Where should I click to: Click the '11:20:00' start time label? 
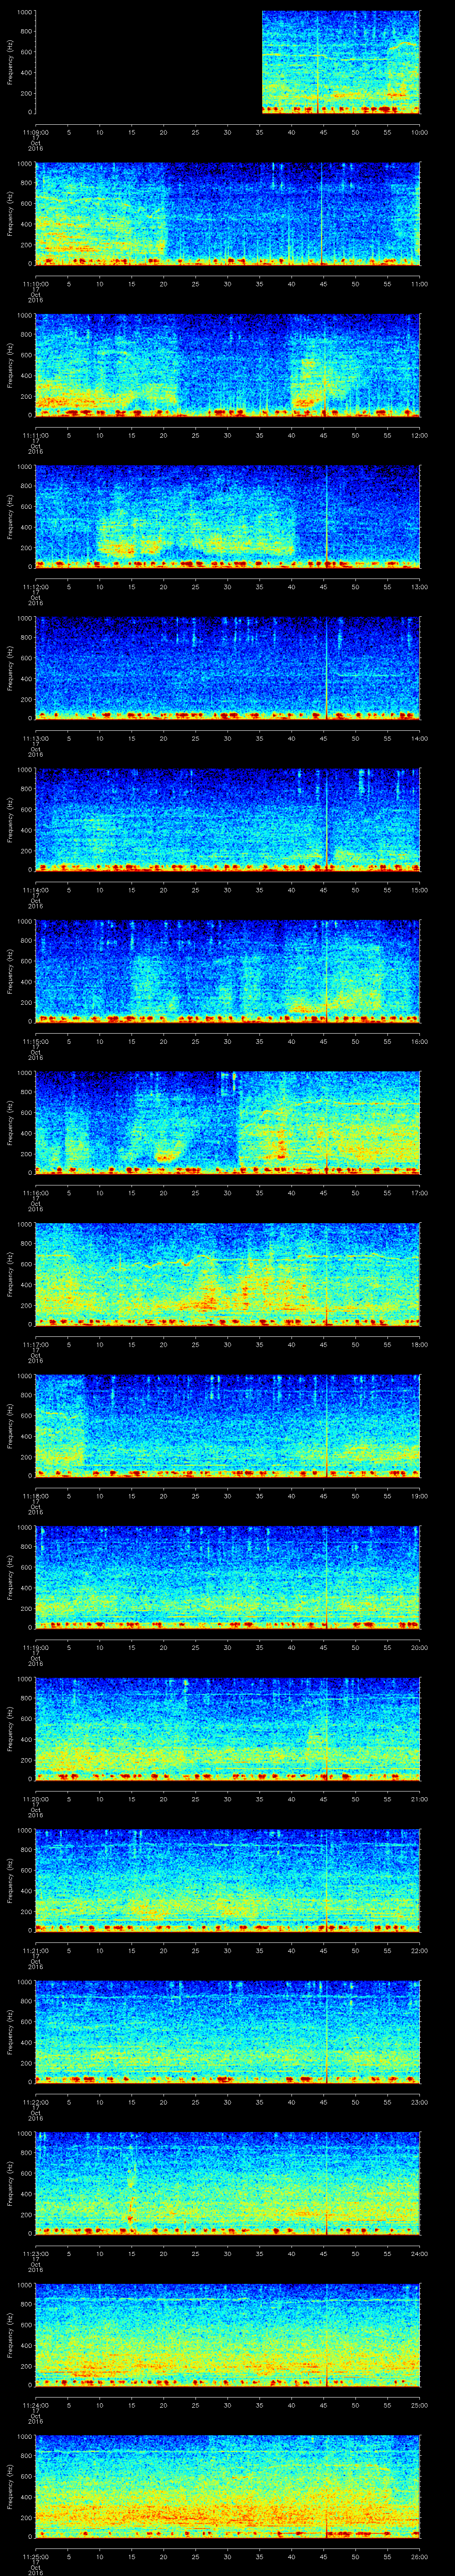(x=36, y=1799)
